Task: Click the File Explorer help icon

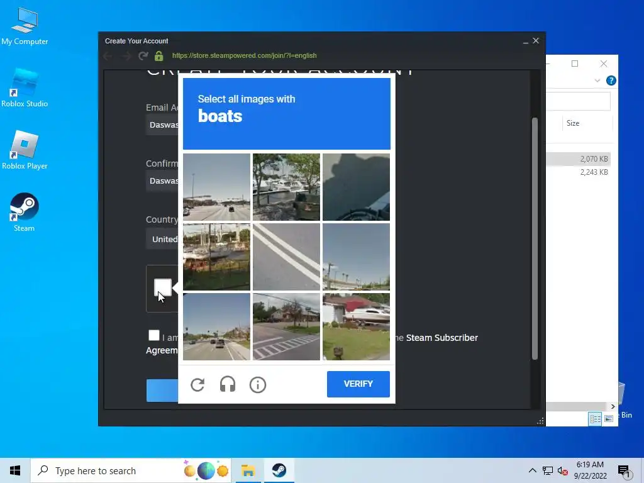Action: click(611, 80)
